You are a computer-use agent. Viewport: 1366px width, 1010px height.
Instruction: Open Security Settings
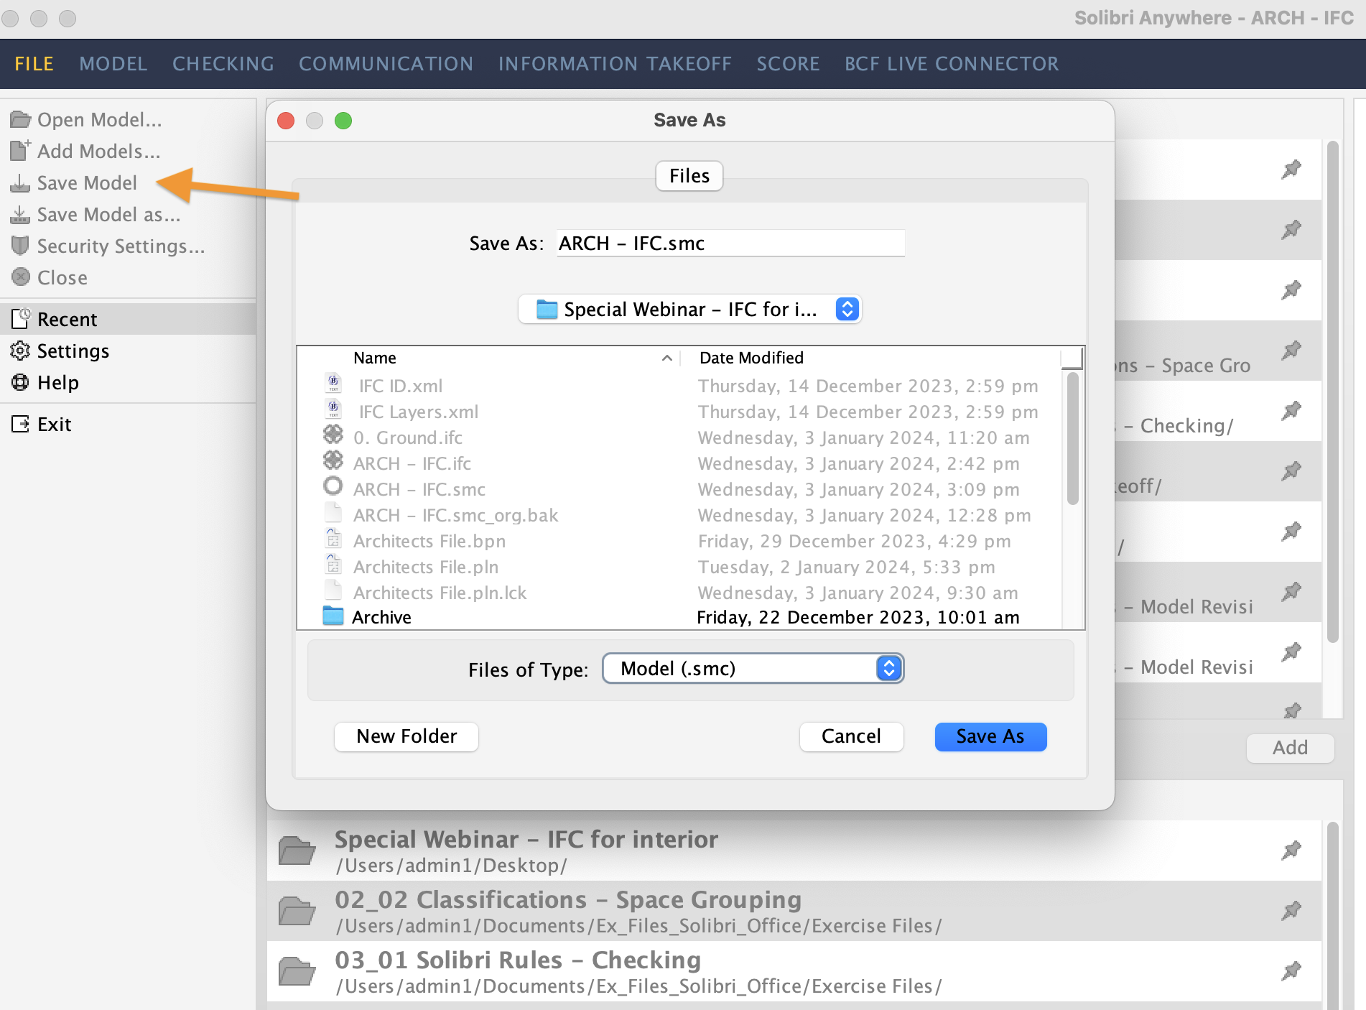click(x=121, y=246)
